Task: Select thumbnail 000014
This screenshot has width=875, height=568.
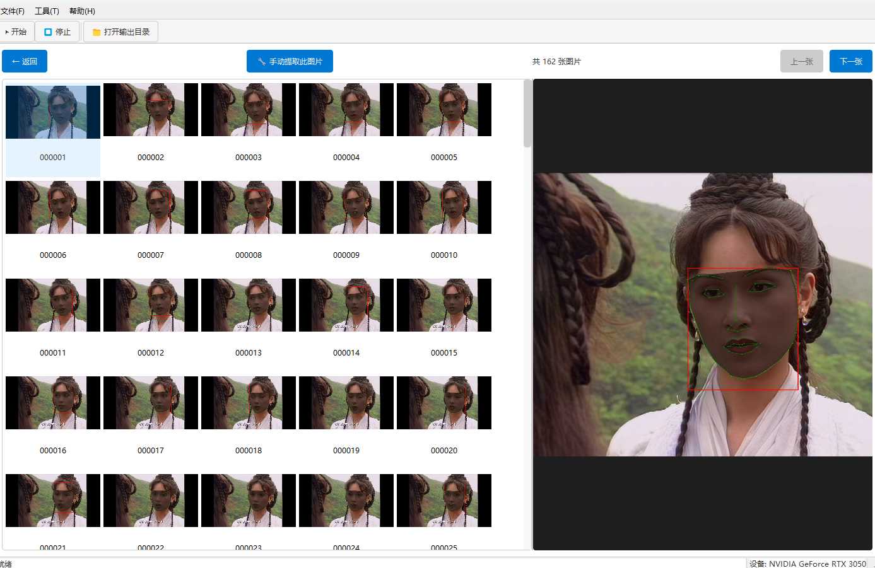Action: point(346,305)
